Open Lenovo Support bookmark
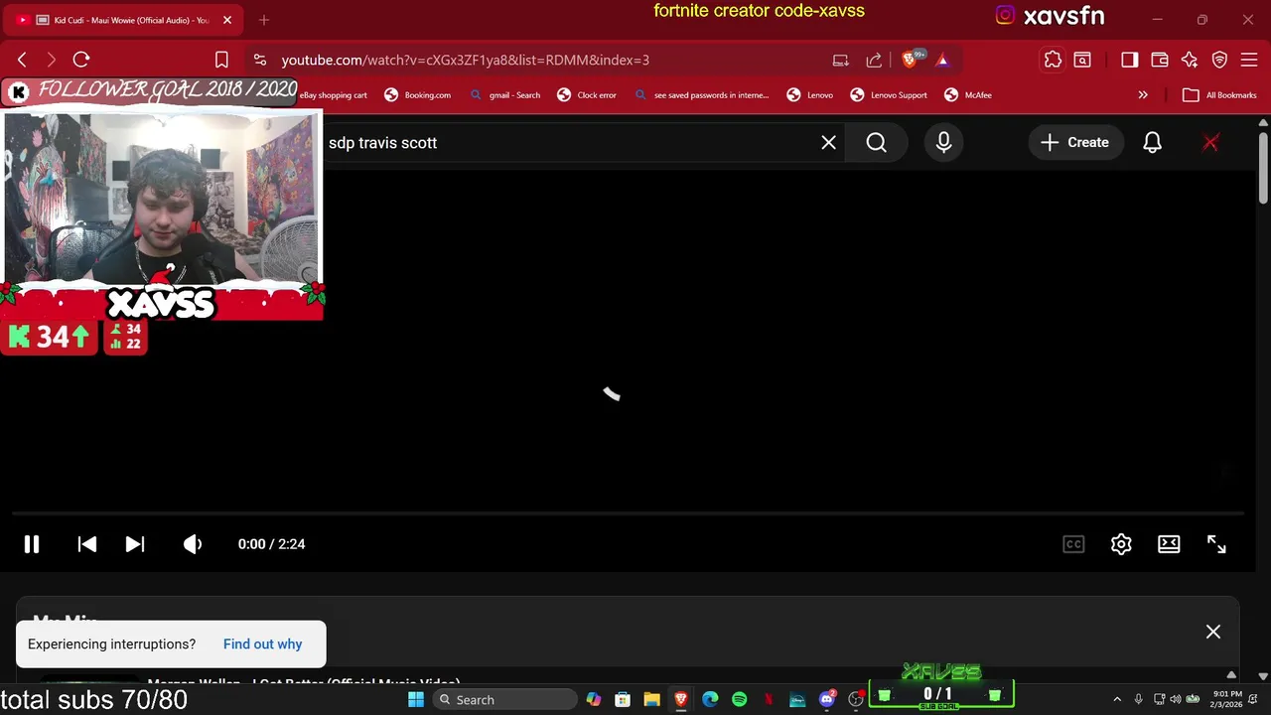The width and height of the screenshot is (1271, 715). tap(888, 95)
